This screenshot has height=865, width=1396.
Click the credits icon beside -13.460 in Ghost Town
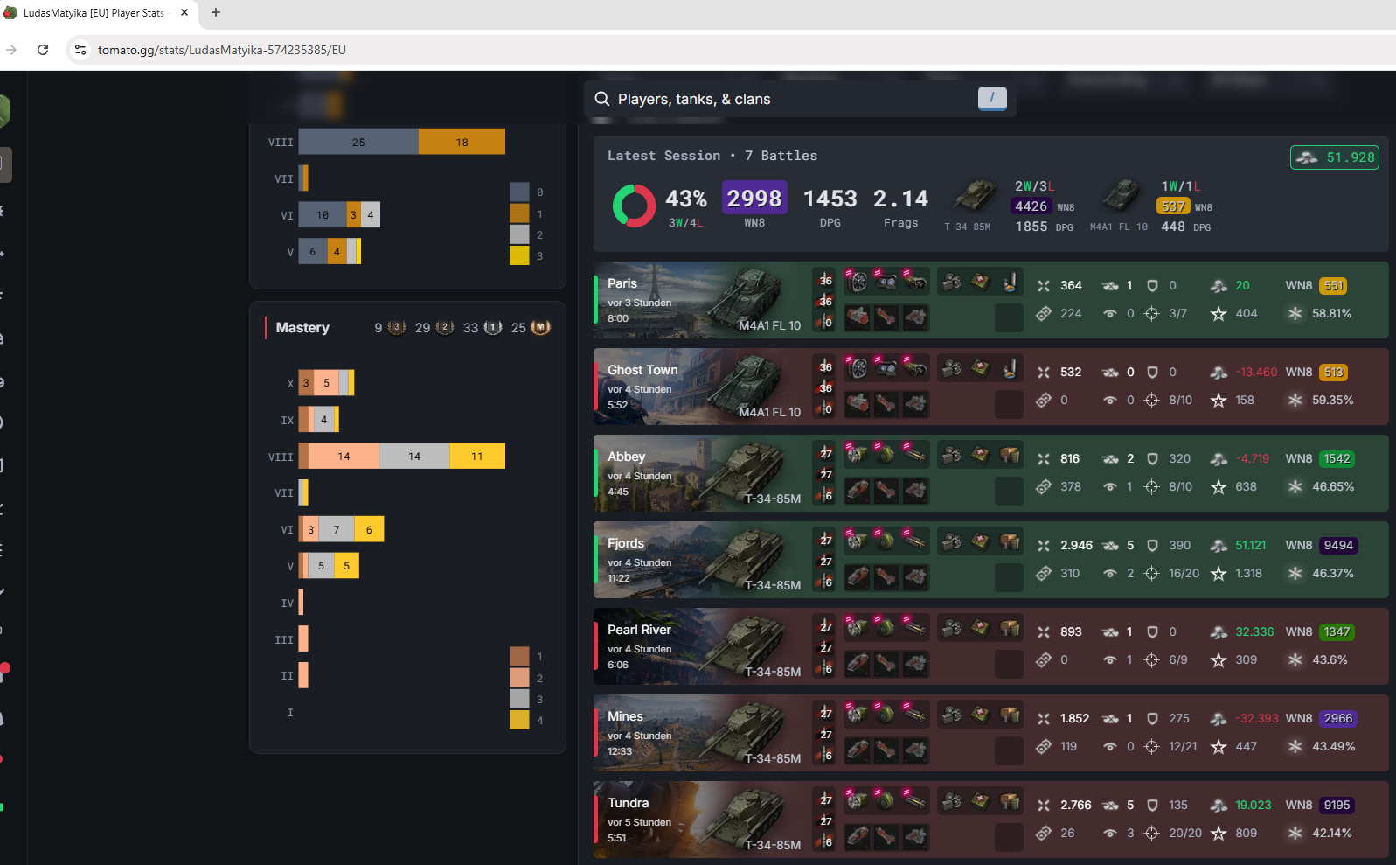[1219, 373]
